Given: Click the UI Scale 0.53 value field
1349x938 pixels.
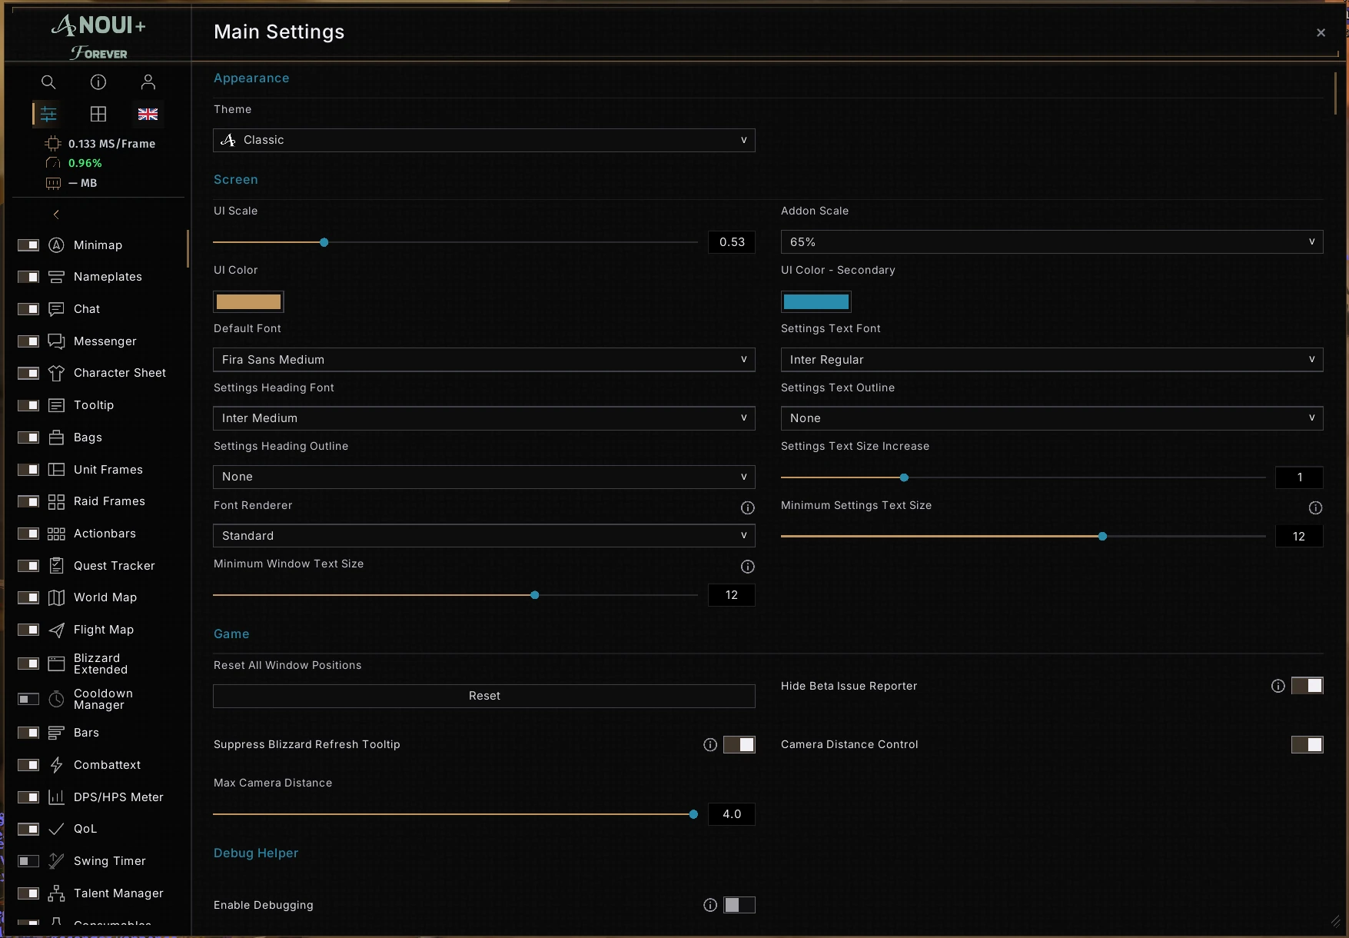Looking at the screenshot, I should (732, 242).
